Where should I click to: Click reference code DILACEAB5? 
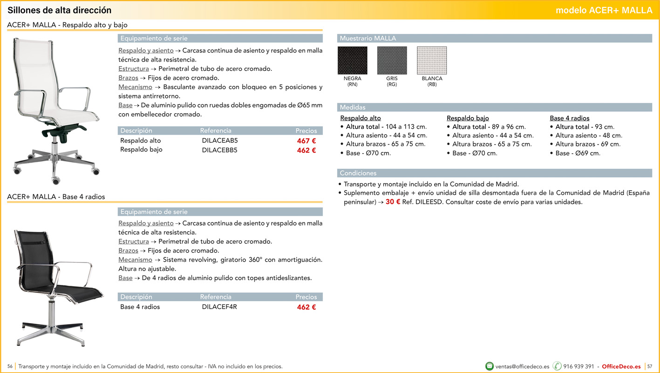click(219, 140)
